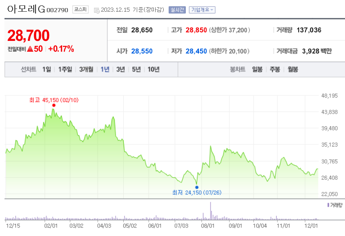
Task: Click the 05/02 x-axis date label
Action: click(x=130, y=226)
